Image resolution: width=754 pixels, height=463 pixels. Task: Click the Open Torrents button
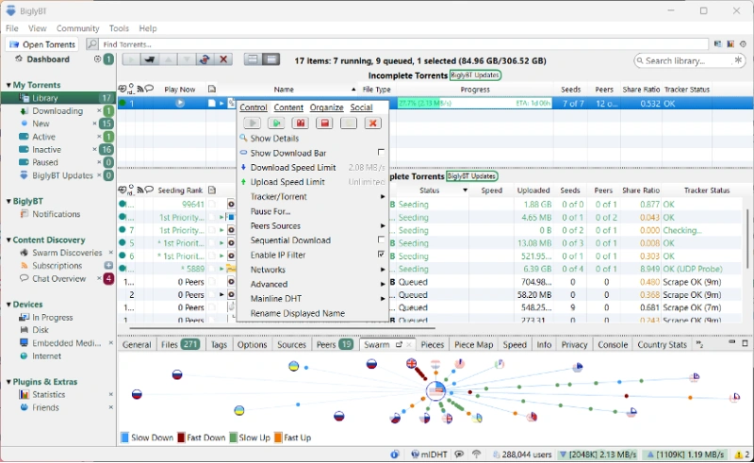pyautogui.click(x=41, y=44)
